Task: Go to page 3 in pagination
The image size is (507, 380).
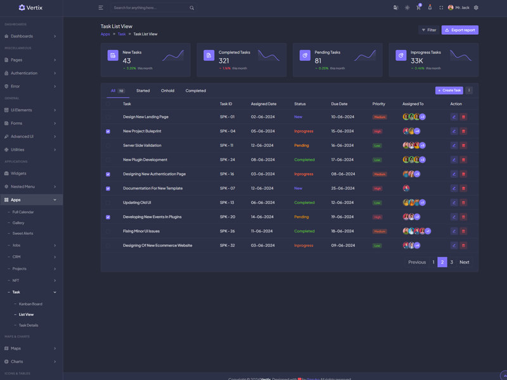Action: 452,262
